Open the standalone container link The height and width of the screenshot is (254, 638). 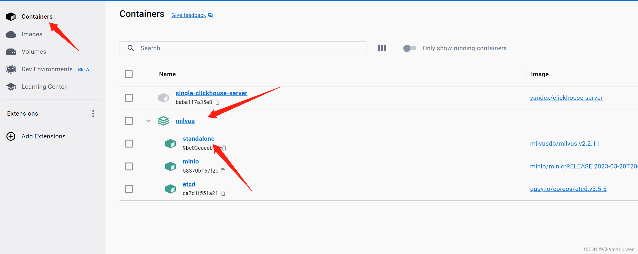pyautogui.click(x=199, y=139)
